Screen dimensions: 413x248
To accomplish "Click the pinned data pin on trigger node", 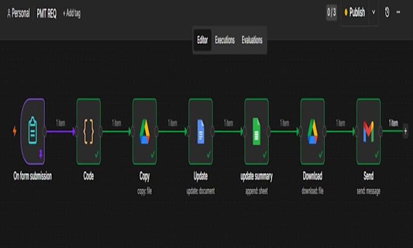I will [41, 154].
